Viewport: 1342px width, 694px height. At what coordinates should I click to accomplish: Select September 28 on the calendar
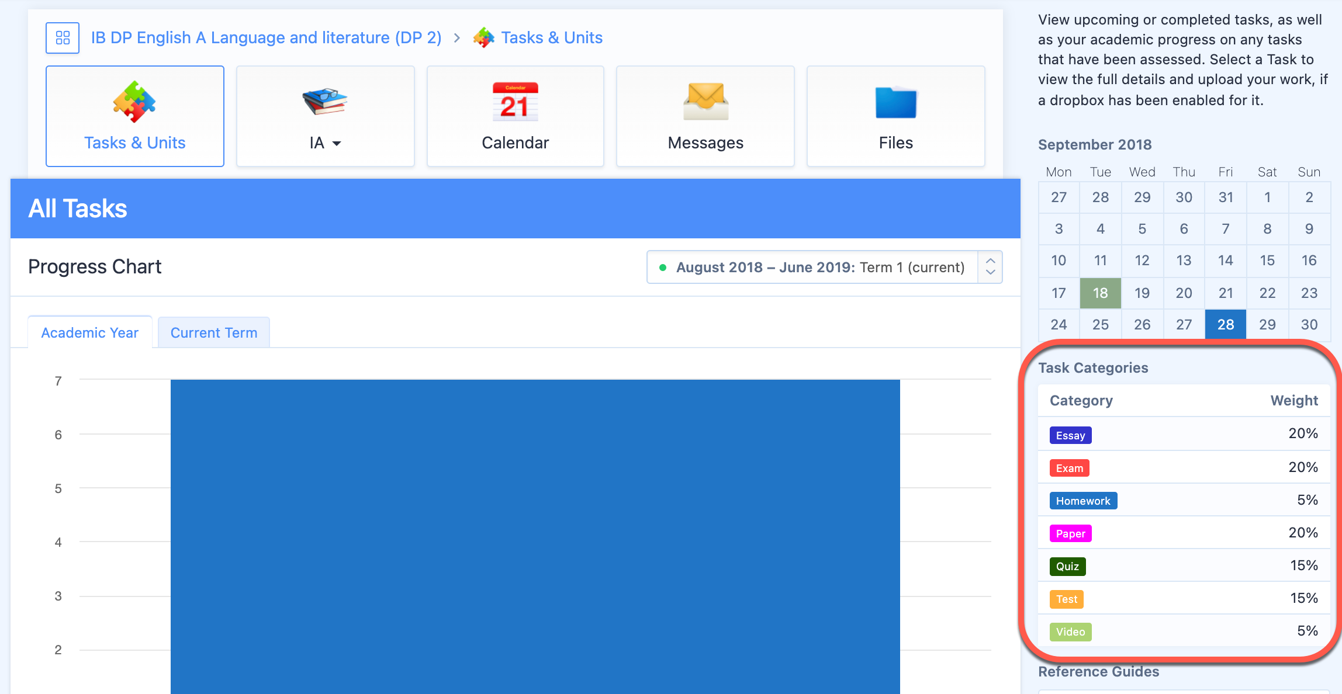1225,324
